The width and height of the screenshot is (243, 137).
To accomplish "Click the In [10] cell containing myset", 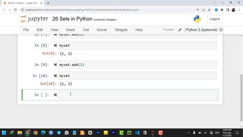I will [x=137, y=76].
